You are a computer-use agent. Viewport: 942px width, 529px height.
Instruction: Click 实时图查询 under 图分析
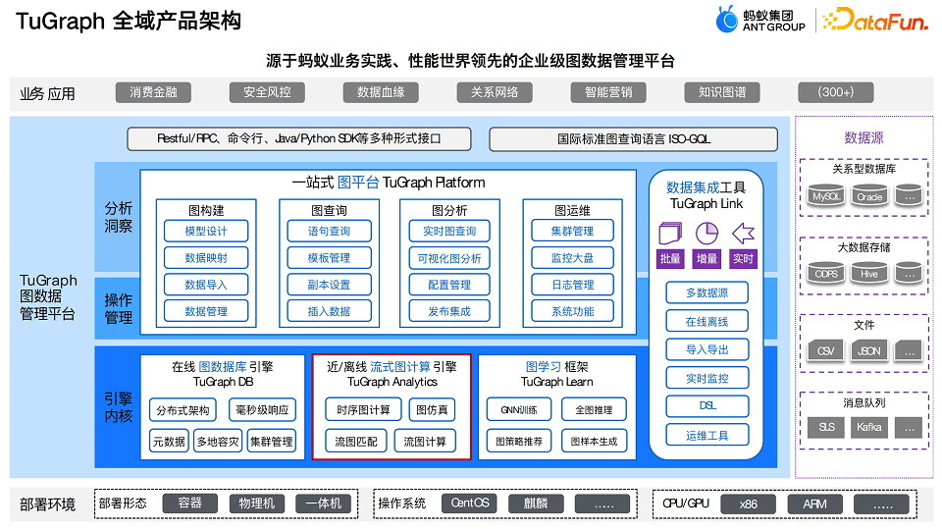pos(449,231)
